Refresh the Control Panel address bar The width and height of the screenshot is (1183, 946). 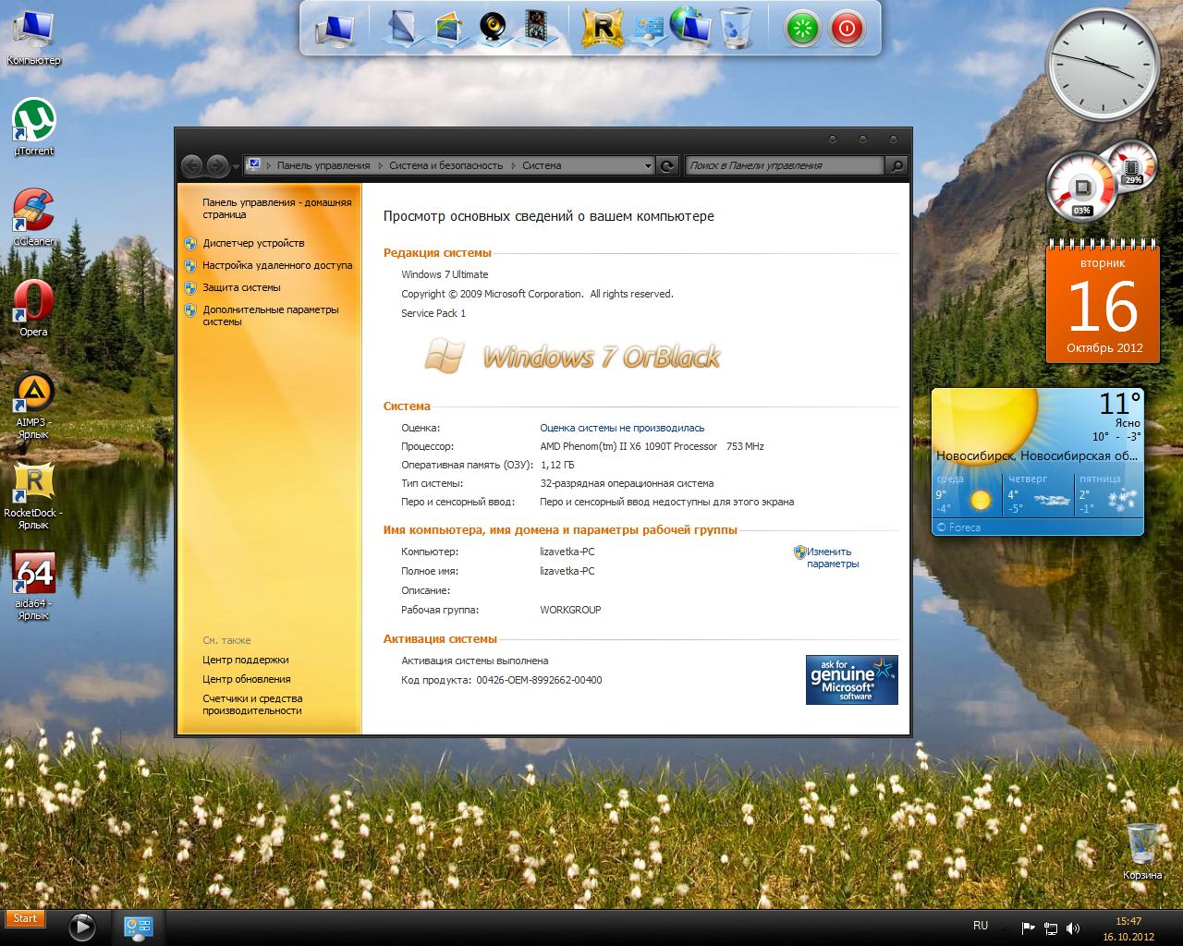click(x=667, y=165)
